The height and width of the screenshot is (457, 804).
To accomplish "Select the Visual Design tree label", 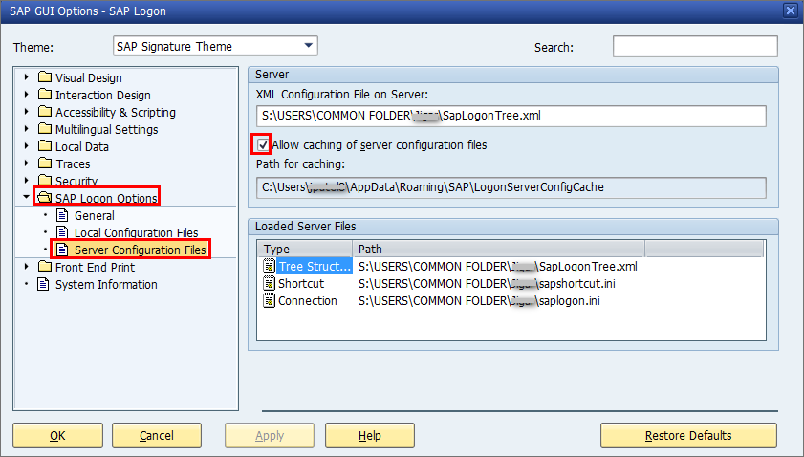I will coord(89,78).
